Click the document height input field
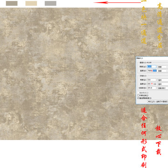The image size is (168, 168). click(x=152, y=84)
